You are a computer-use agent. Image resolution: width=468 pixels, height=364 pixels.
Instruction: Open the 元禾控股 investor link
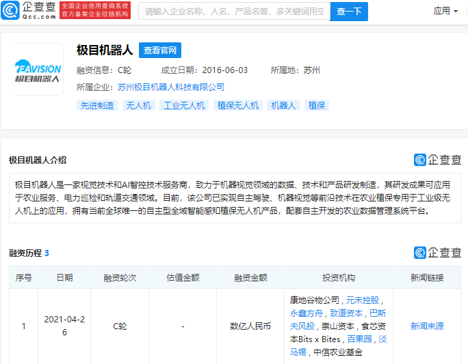click(x=363, y=300)
